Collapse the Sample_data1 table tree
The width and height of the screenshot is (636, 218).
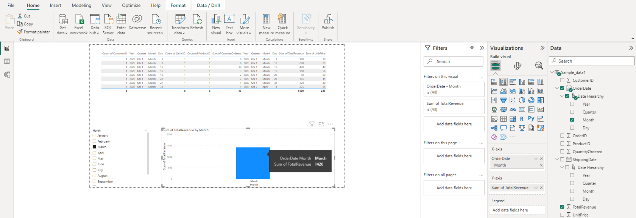pyautogui.click(x=552, y=72)
